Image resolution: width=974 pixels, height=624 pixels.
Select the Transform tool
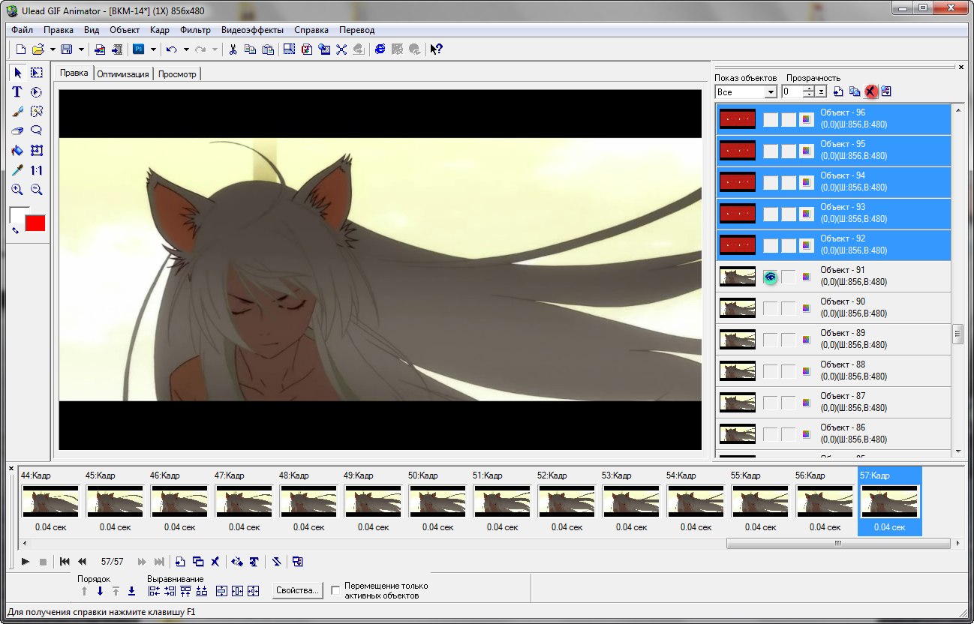[36, 151]
